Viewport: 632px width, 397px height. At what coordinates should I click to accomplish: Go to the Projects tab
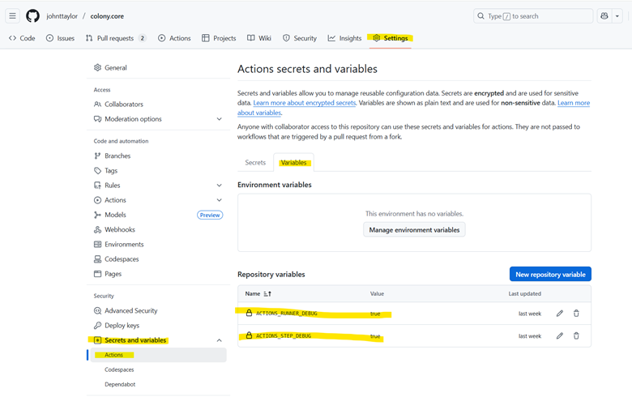pyautogui.click(x=219, y=38)
